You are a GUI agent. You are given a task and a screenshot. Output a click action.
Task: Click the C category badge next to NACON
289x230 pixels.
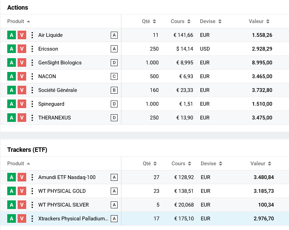coord(114,76)
